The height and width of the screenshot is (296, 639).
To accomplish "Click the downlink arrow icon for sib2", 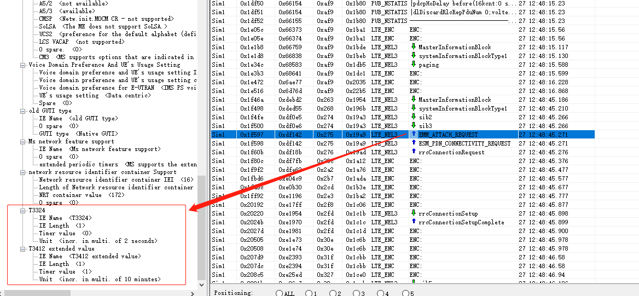I will [414, 117].
